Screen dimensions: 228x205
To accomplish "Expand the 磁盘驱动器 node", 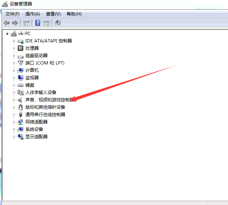I will coord(14,56).
